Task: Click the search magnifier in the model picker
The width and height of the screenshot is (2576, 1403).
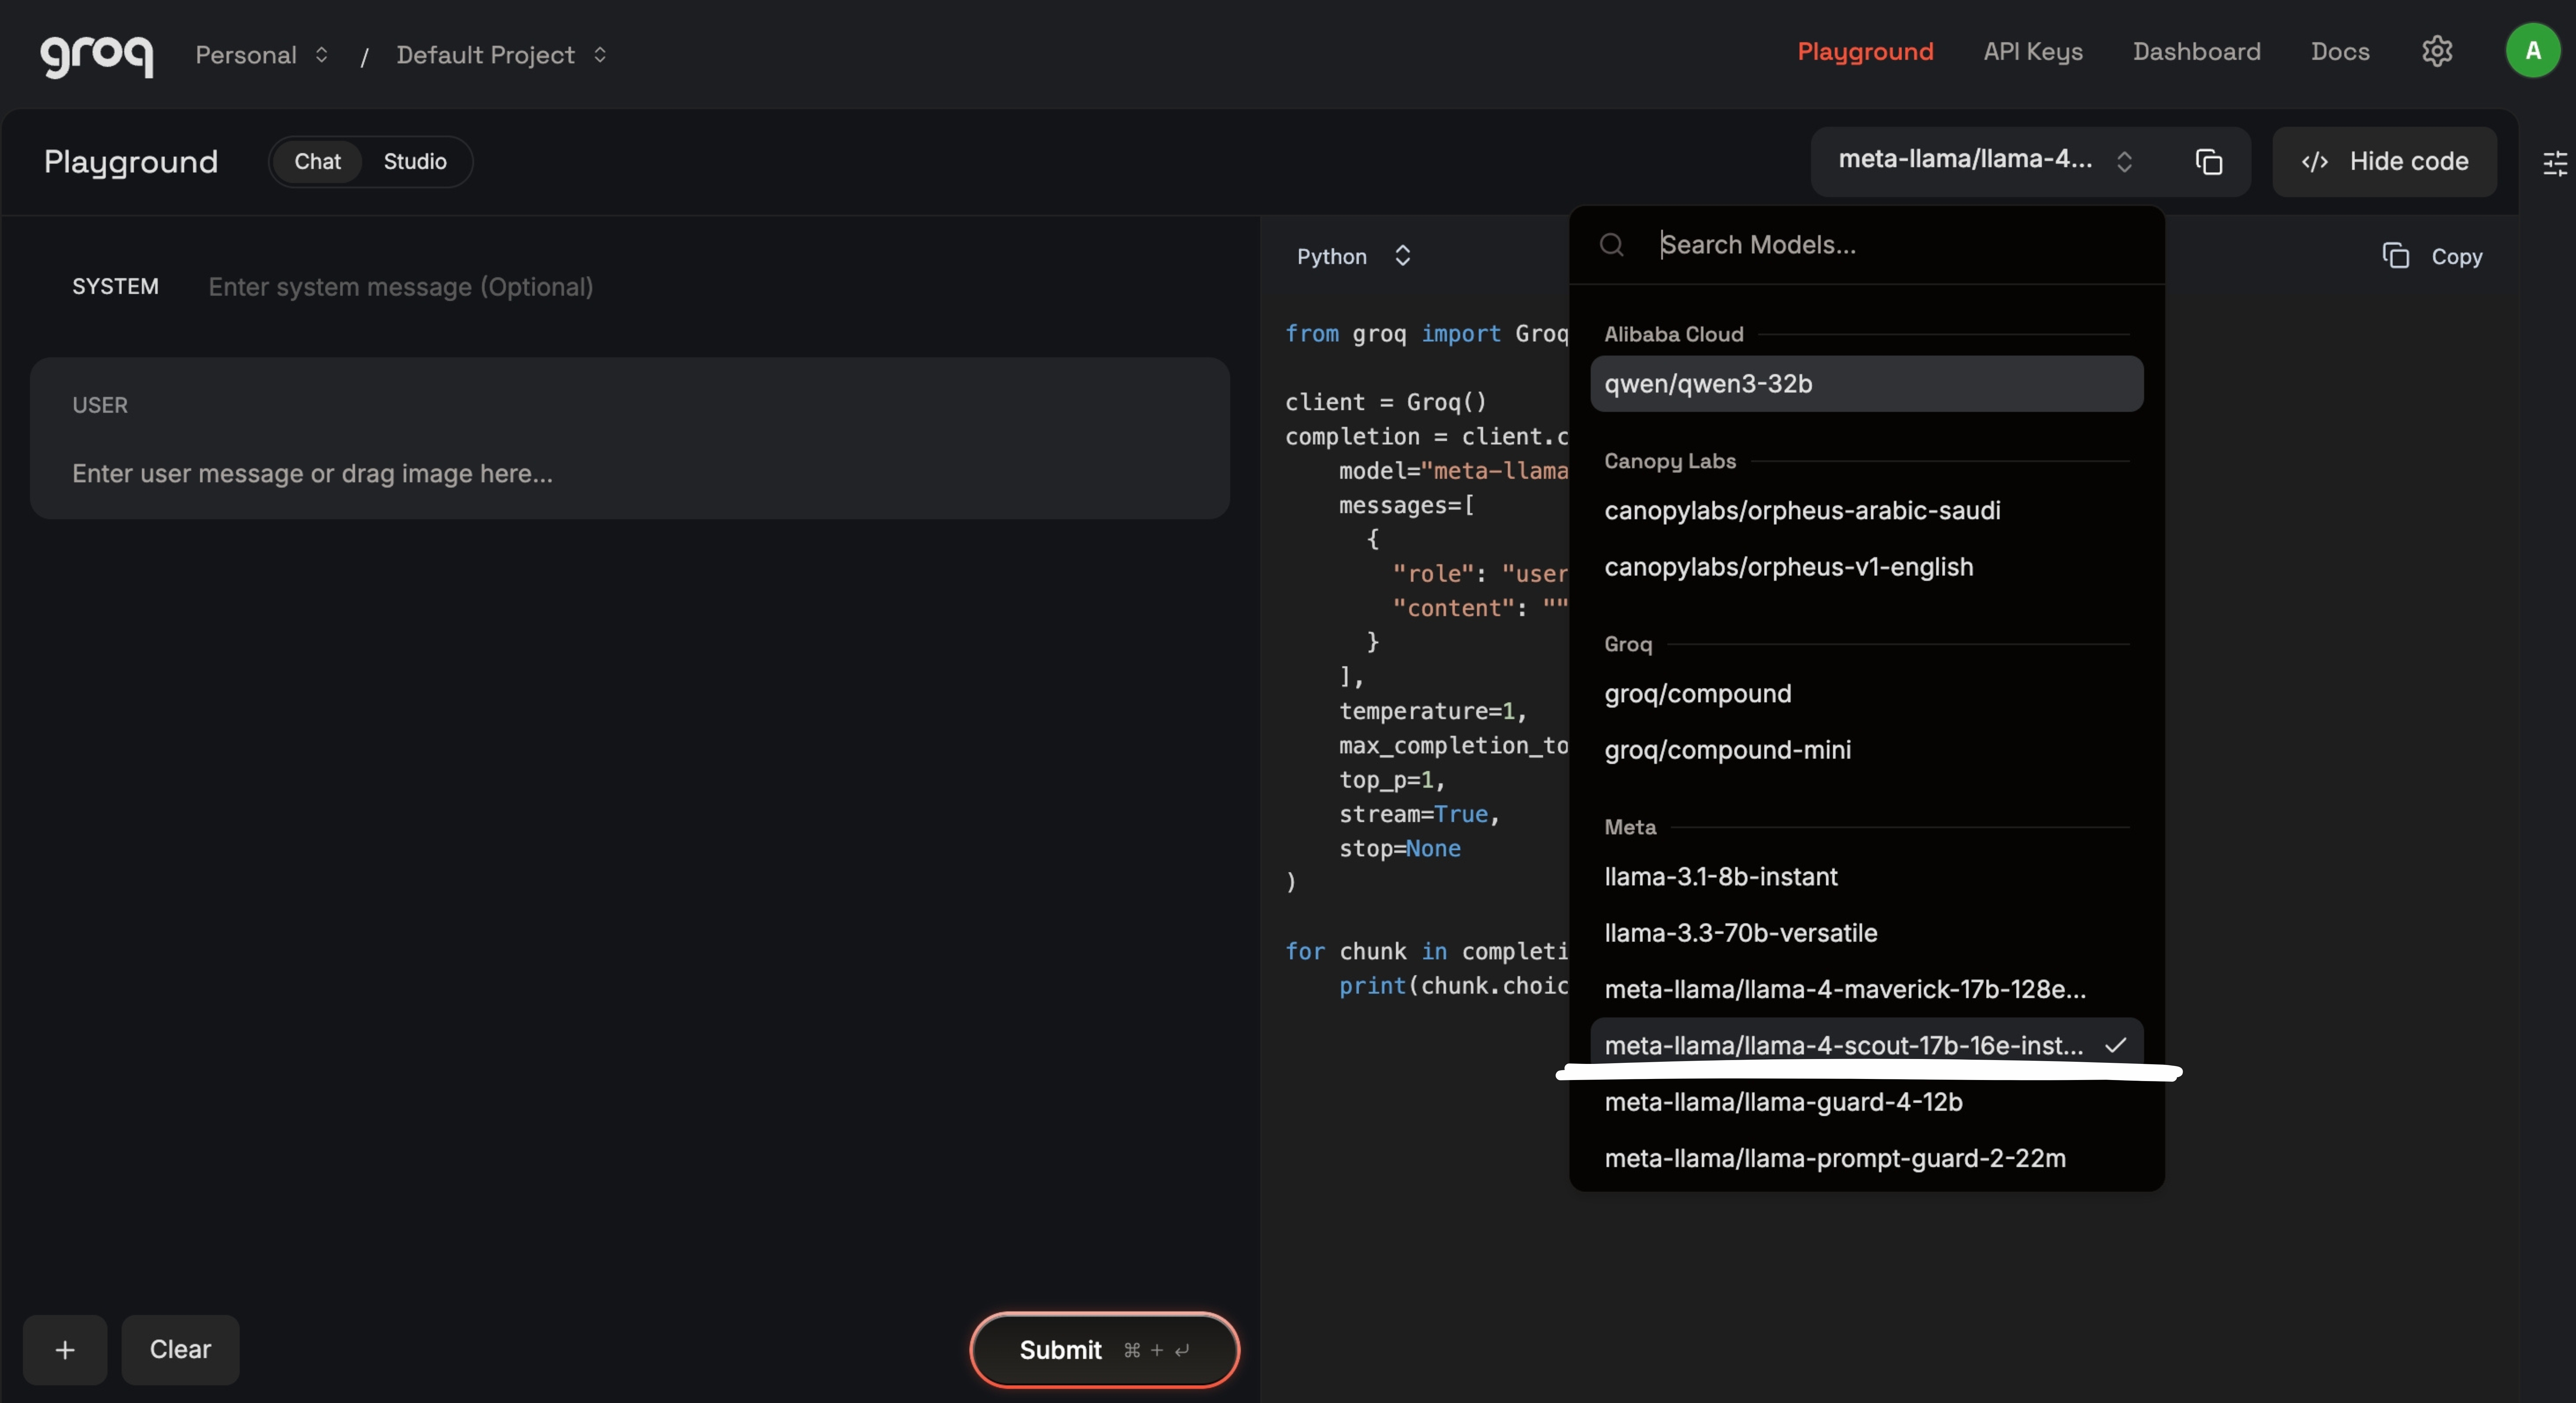Action: pos(1612,245)
